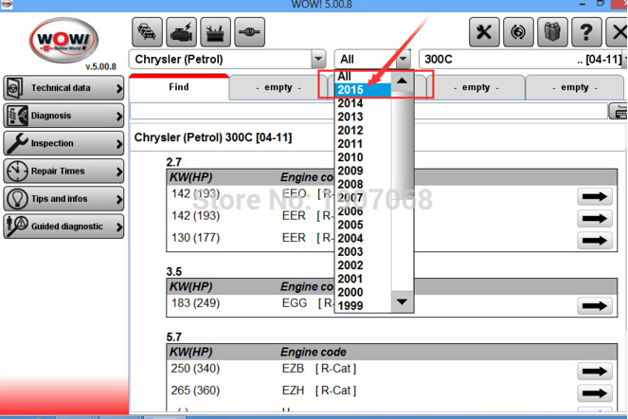Open the 130 (177) EER engine arrow
The height and width of the screenshot is (419, 628).
[x=595, y=241]
